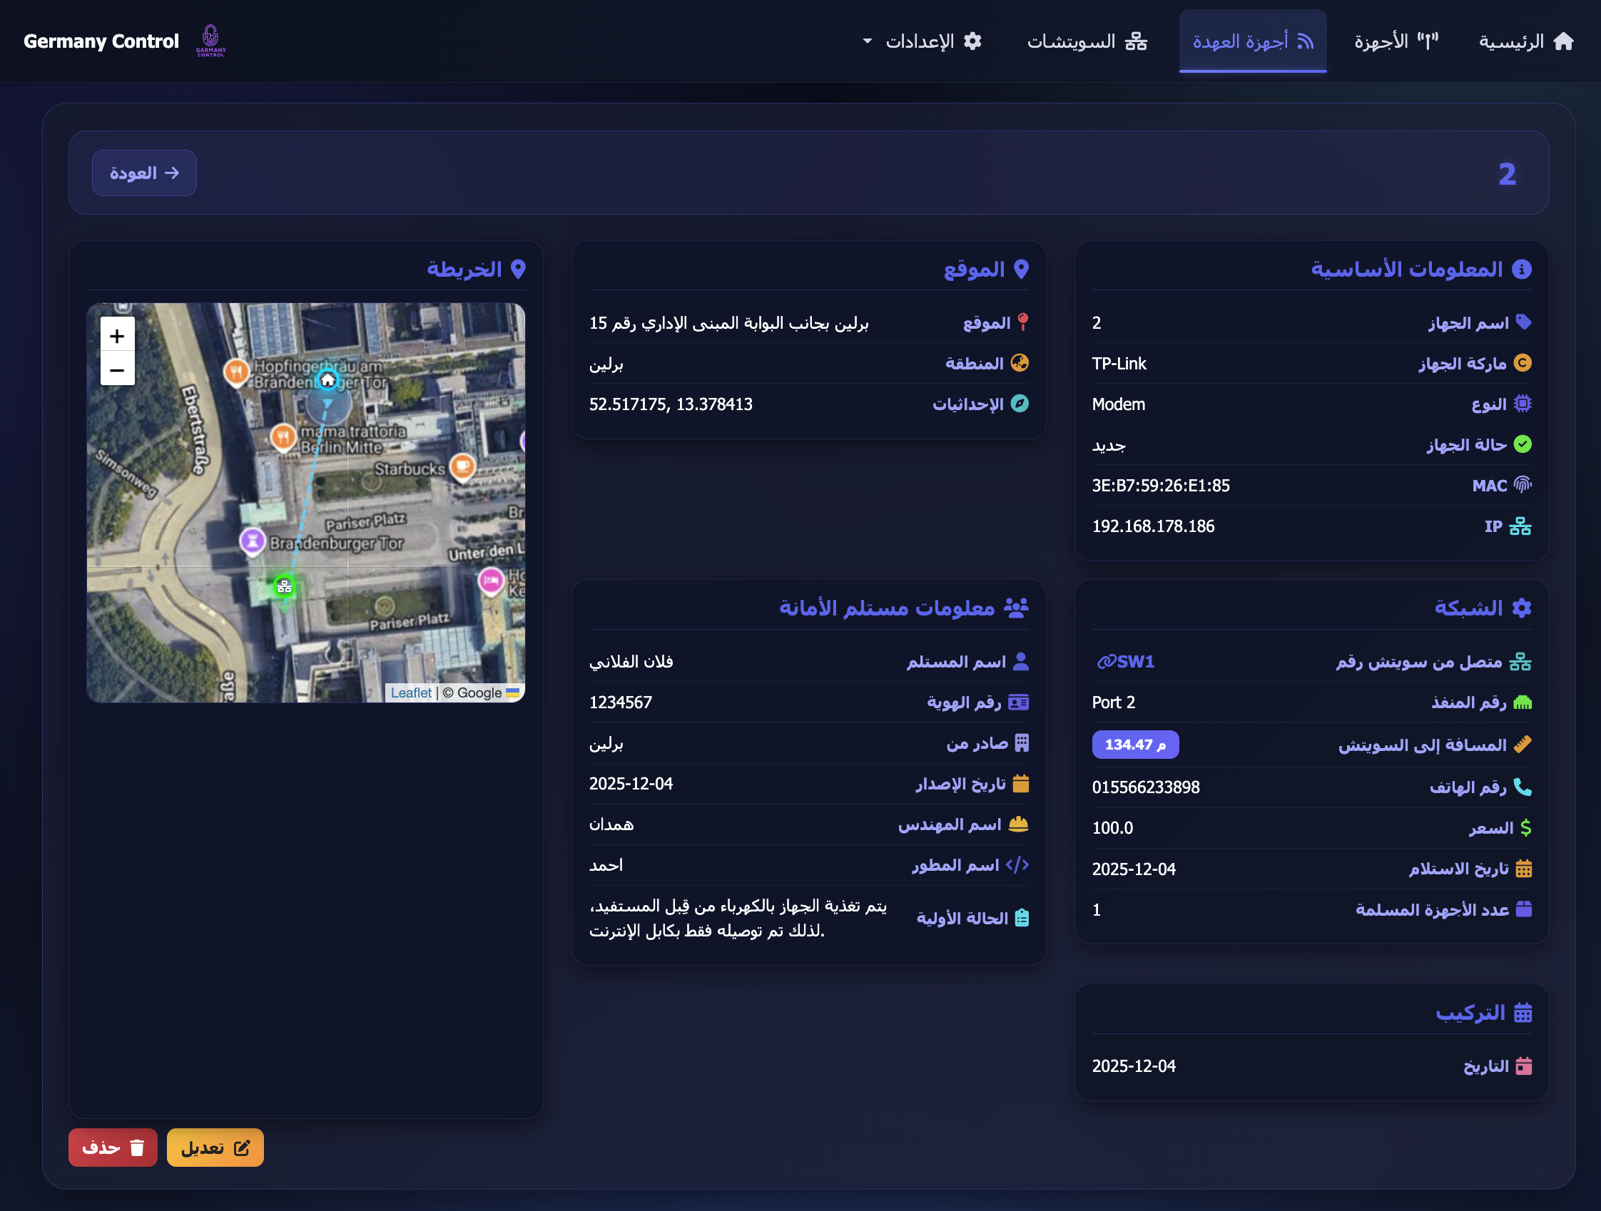Switch to the السويتشات tab
The width and height of the screenshot is (1601, 1211).
pos(1086,41)
